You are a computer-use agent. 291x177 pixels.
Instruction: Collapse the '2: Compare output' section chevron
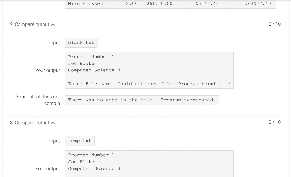(x=53, y=24)
